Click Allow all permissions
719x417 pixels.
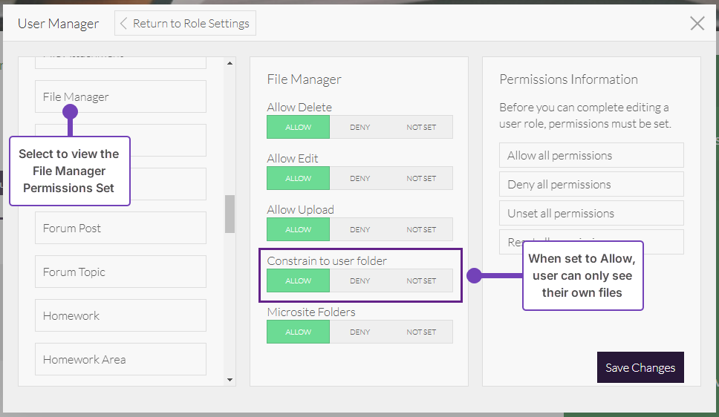tap(591, 155)
